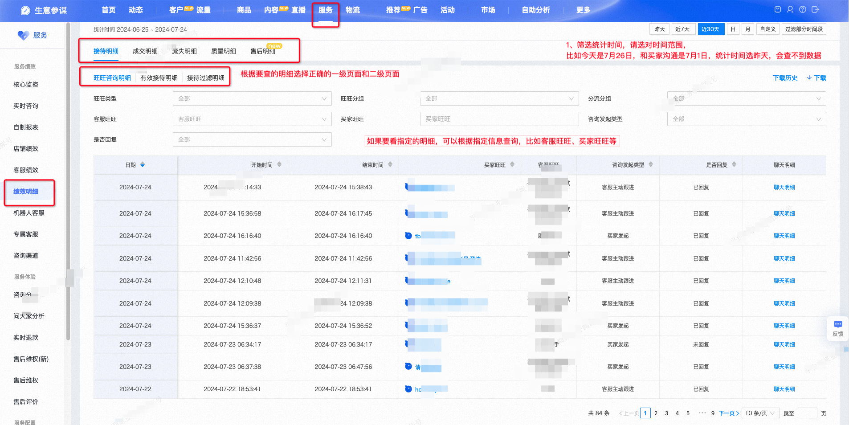
Task: Open 售后评价 in the sidebar
Action: click(26, 402)
